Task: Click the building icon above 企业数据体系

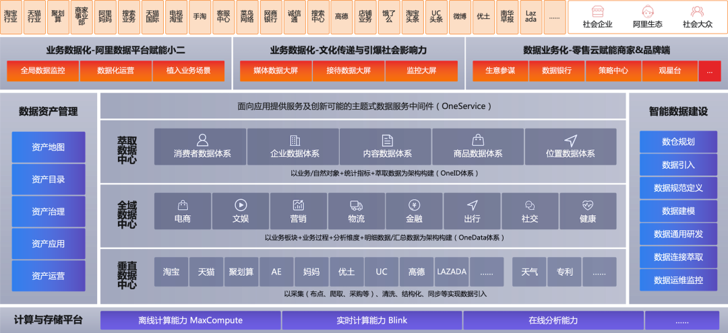Action: (x=295, y=140)
